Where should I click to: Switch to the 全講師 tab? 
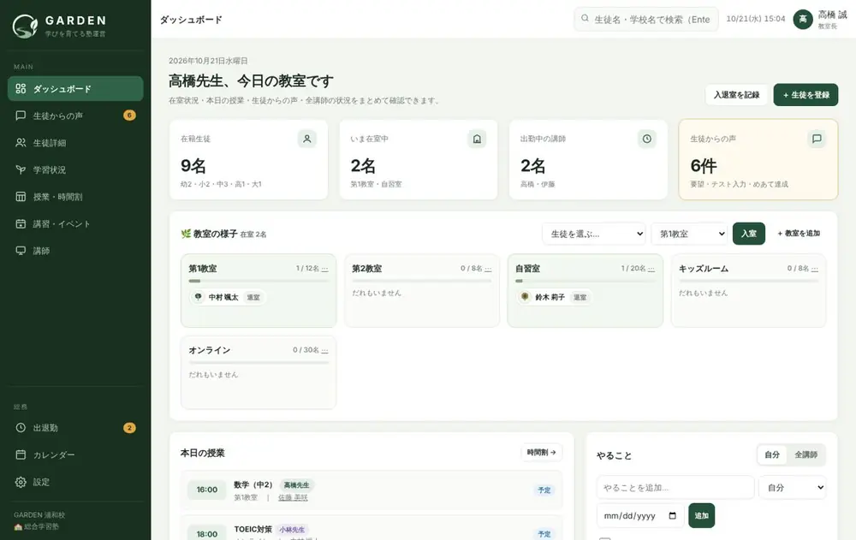pos(805,454)
